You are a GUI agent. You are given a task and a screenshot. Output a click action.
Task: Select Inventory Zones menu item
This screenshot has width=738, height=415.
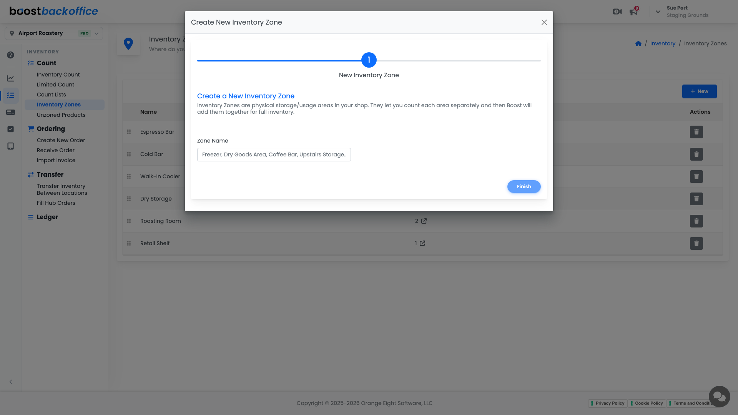tap(65, 105)
